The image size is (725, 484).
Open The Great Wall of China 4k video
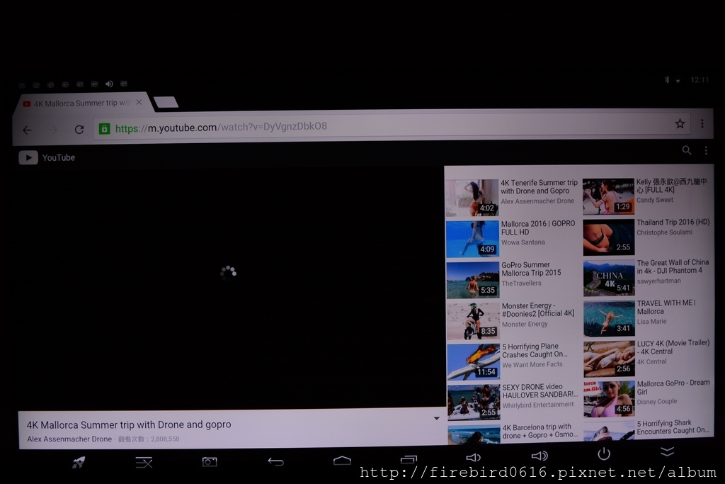673,266
